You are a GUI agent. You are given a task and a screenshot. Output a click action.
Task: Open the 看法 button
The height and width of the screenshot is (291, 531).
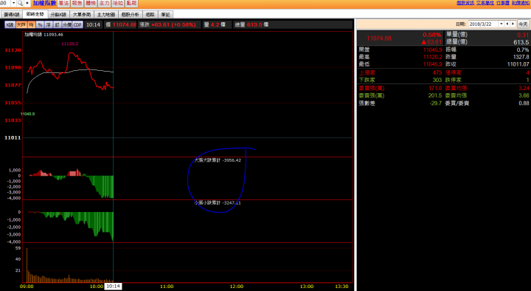point(63,4)
